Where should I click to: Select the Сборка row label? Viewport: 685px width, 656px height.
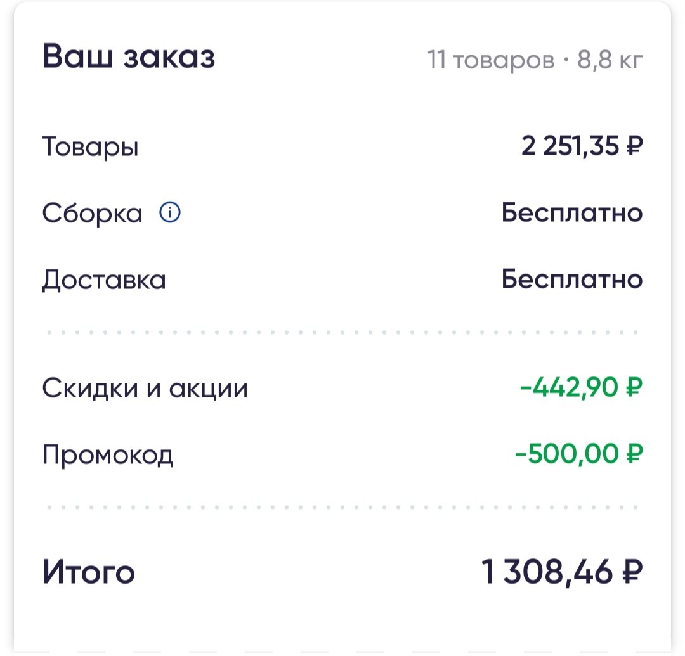point(92,213)
